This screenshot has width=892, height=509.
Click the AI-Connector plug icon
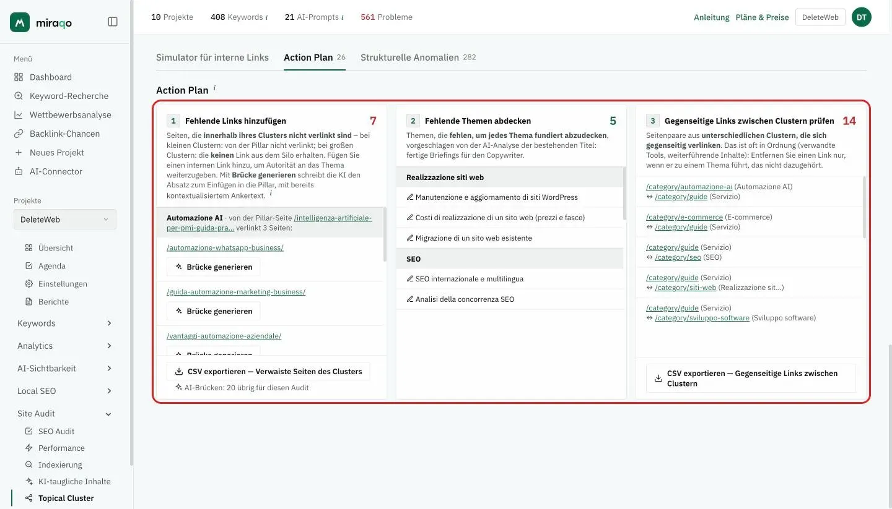coord(19,171)
